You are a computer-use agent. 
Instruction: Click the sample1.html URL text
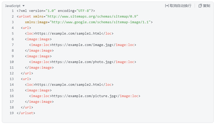(68, 34)
